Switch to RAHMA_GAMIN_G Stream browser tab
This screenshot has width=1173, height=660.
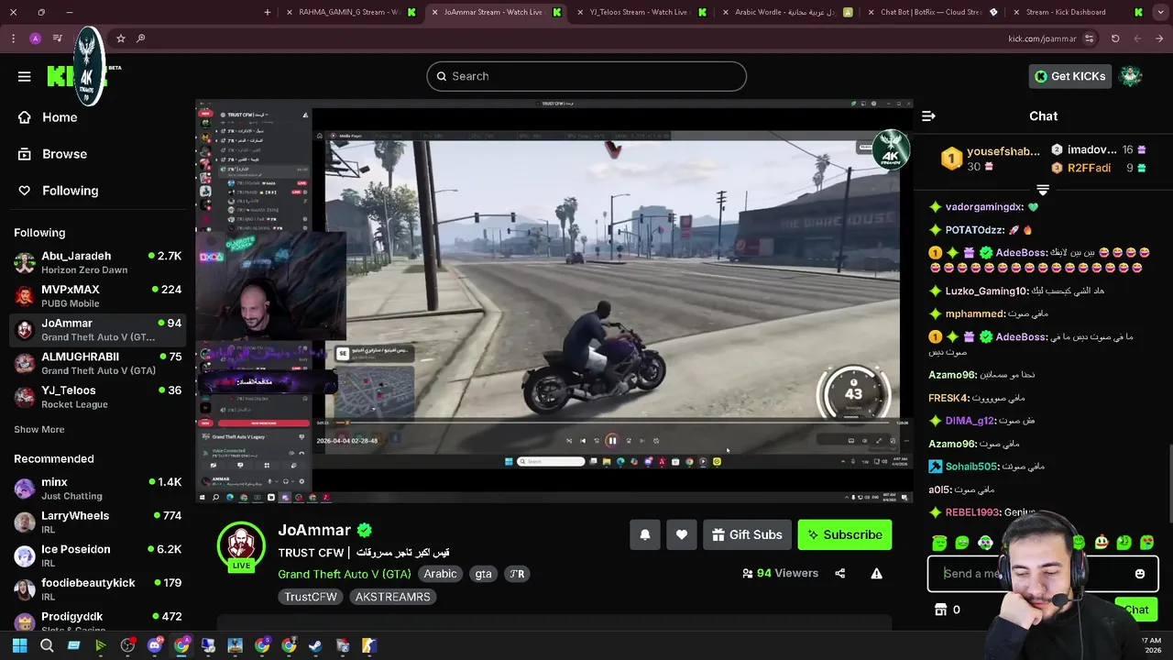pyautogui.click(x=351, y=12)
